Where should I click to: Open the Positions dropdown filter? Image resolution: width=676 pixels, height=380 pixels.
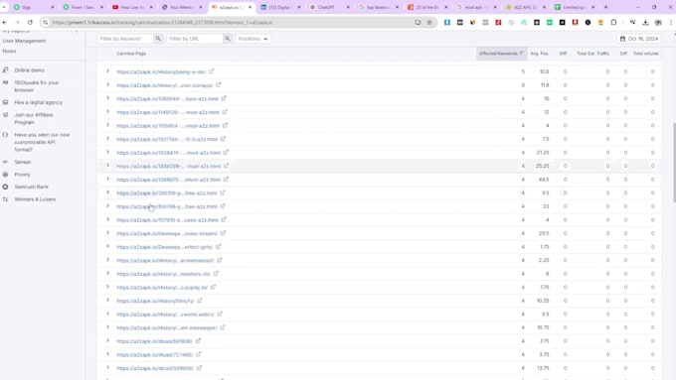pyautogui.click(x=253, y=39)
